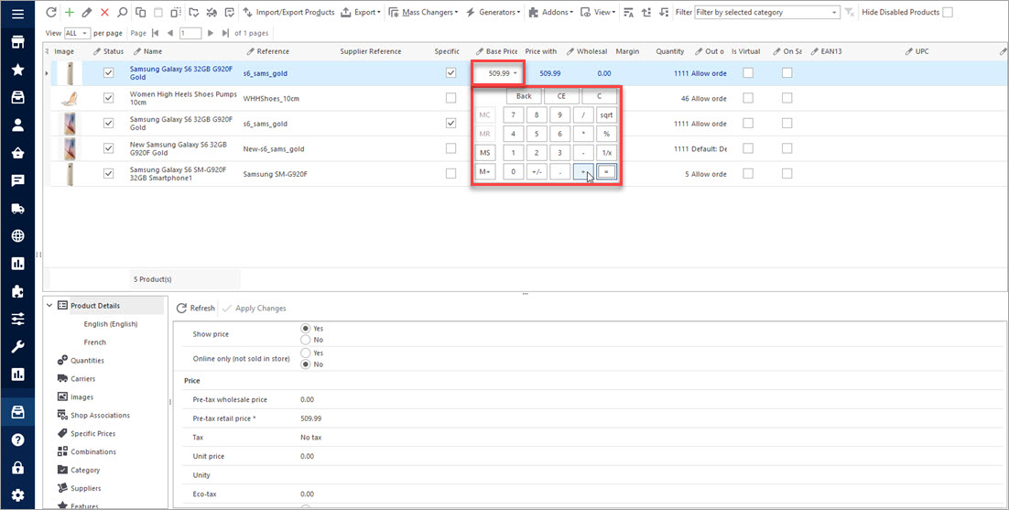Click calculator equals button
The image size is (1009, 510).
point(606,172)
